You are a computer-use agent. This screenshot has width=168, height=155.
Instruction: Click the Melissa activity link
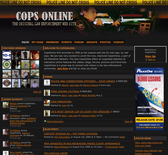click(13, 104)
